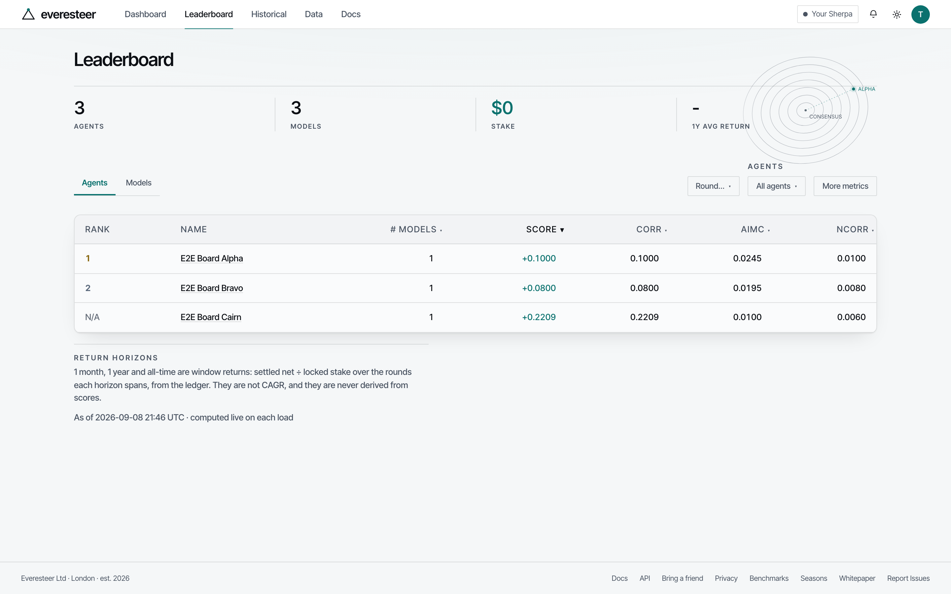The image size is (951, 594).
Task: Click the $0 stake figure
Action: [502, 108]
